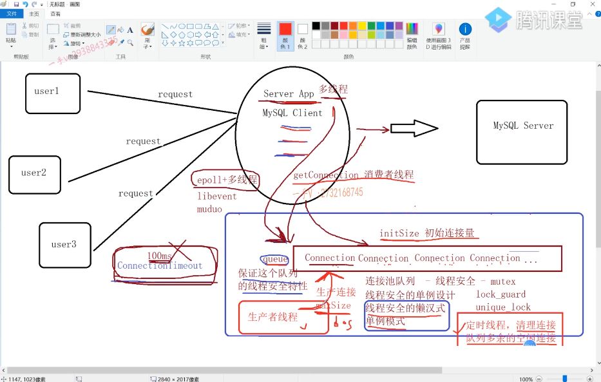Collapse the ribbon with the caret arrow

(x=590, y=14)
